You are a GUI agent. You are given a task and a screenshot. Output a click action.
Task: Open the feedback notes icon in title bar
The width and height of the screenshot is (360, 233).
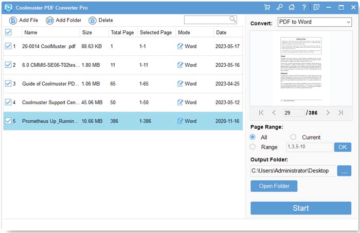pyautogui.click(x=316, y=7)
